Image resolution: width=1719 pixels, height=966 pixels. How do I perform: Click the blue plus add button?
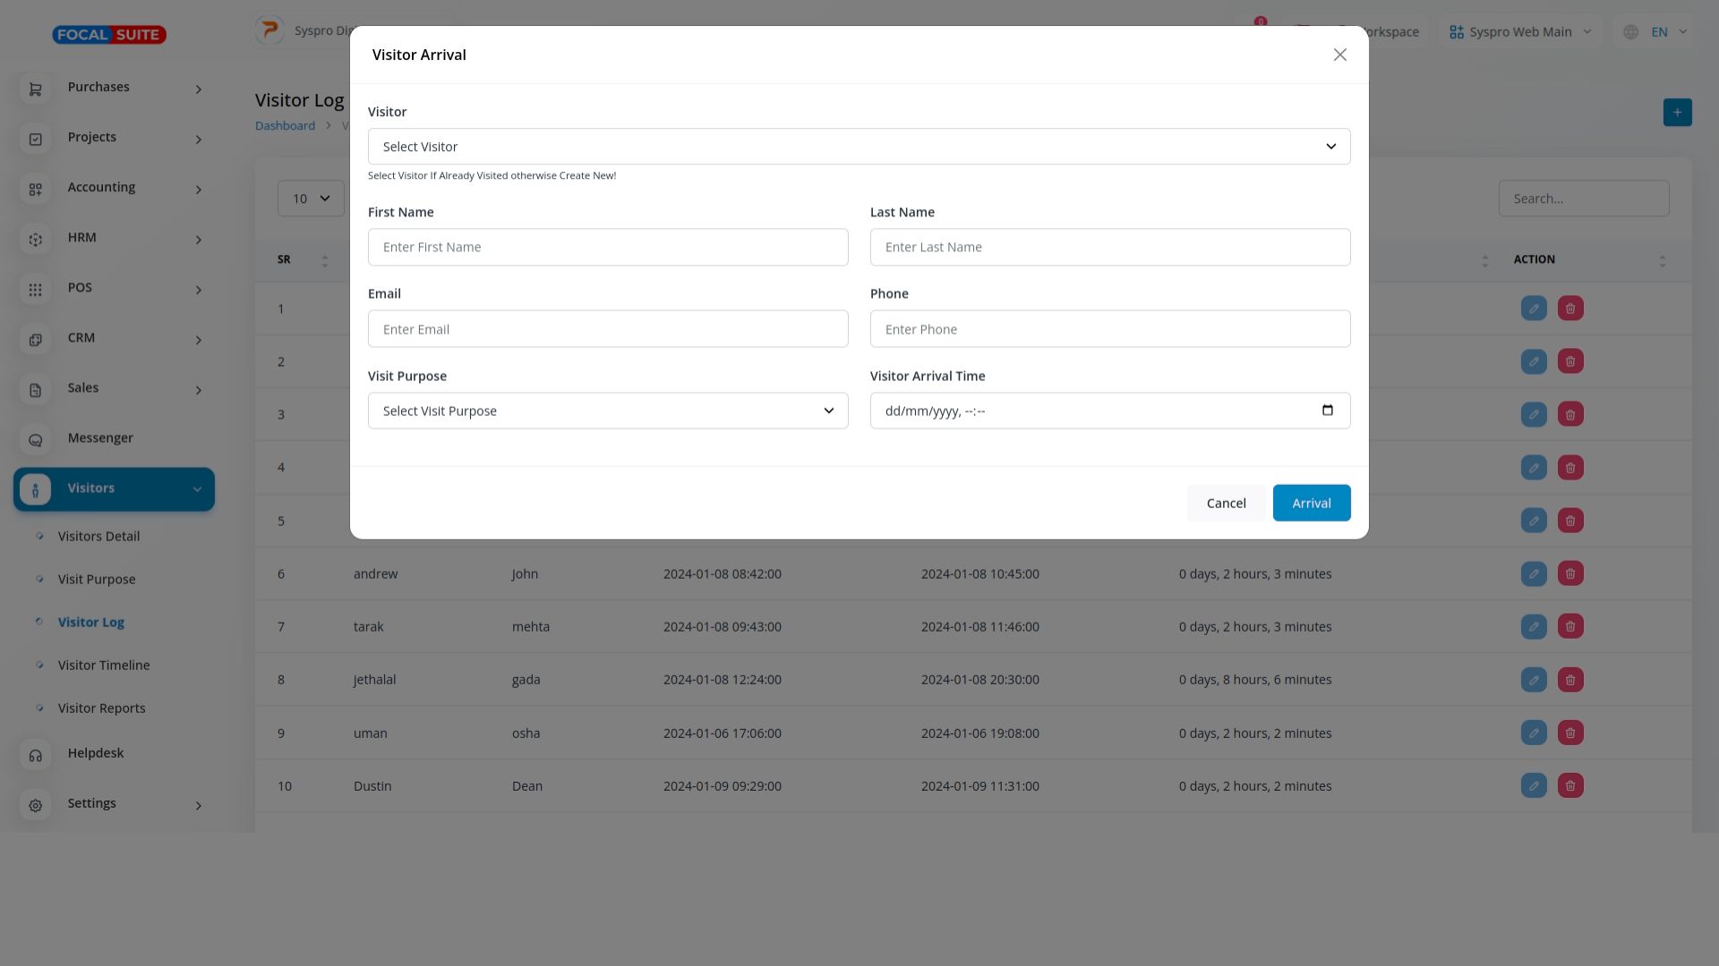[x=1677, y=113]
